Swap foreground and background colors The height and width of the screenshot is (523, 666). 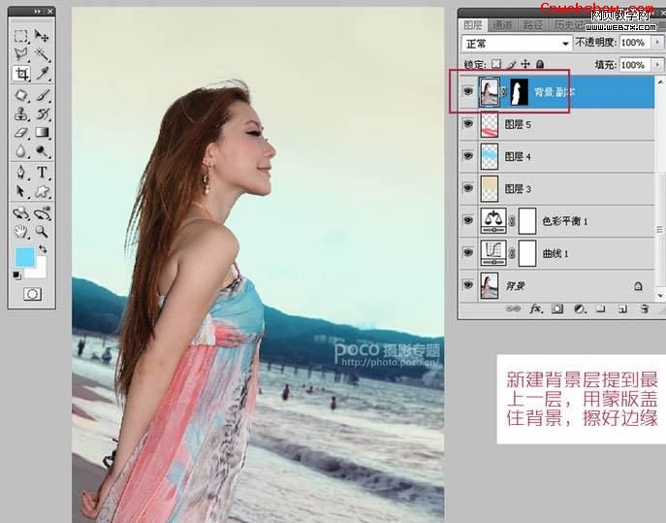(x=43, y=249)
